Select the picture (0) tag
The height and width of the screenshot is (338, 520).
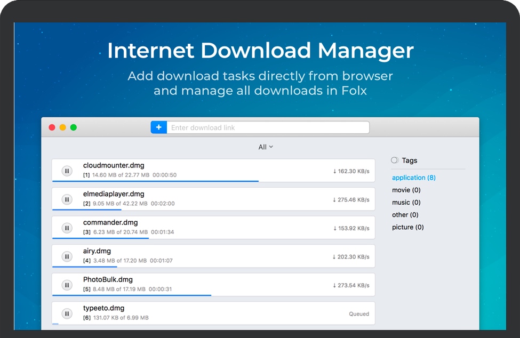407,227
